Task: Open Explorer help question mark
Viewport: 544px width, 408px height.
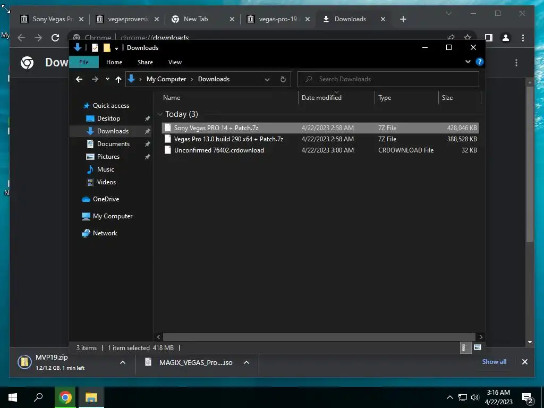Action: (480, 62)
